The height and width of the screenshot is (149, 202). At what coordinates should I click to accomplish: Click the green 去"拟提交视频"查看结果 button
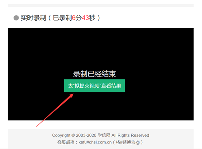94,86
